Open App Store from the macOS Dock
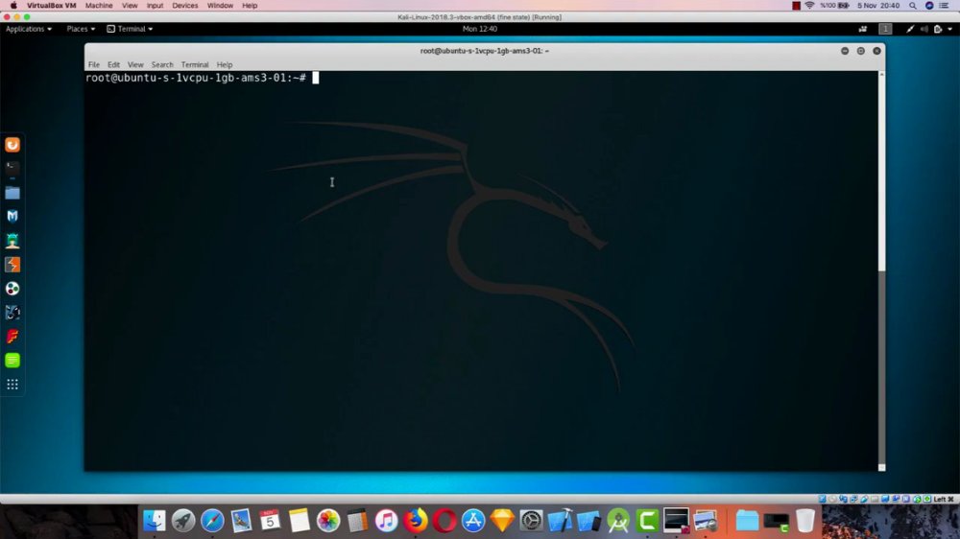This screenshot has height=539, width=960. [473, 521]
